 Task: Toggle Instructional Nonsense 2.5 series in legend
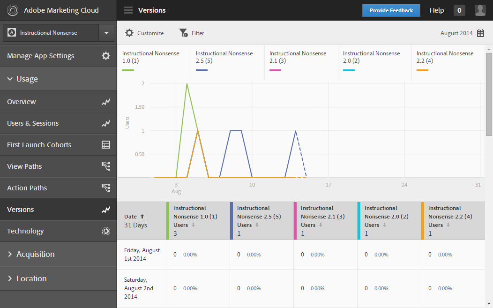224,57
